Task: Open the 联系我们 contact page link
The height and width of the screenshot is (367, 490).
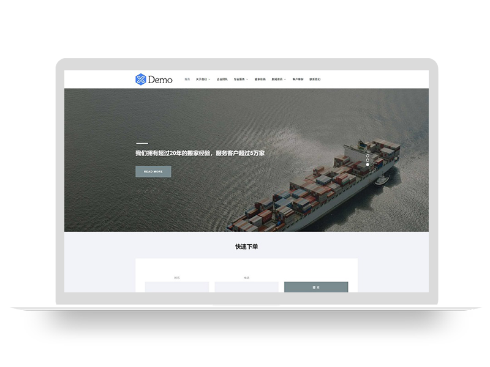Action: pyautogui.click(x=317, y=78)
